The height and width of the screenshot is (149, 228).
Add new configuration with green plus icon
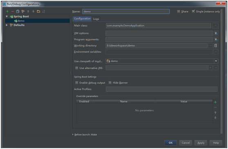click(x=7, y=11)
